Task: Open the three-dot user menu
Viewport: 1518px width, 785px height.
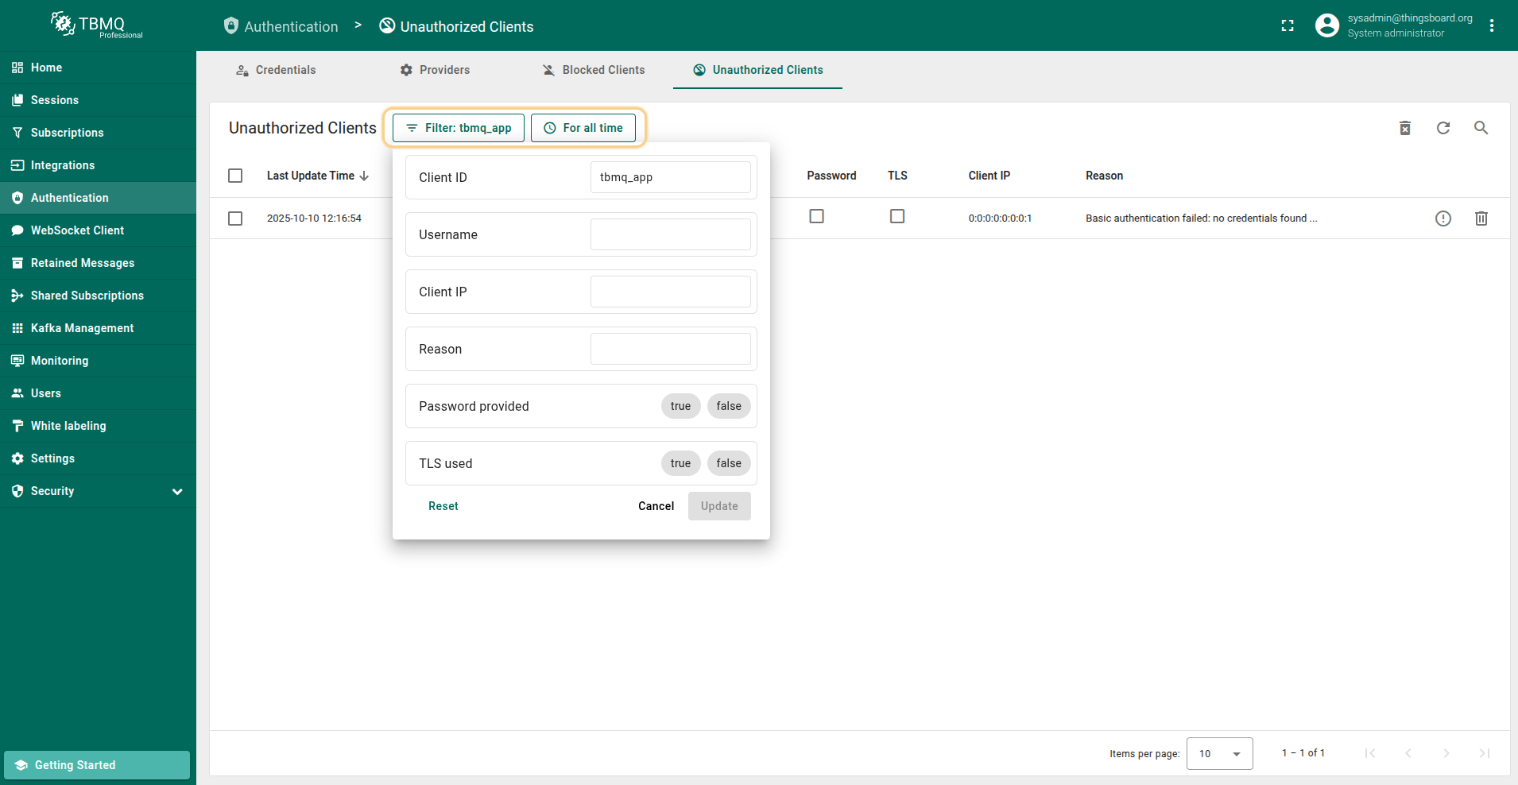Action: click(x=1491, y=26)
